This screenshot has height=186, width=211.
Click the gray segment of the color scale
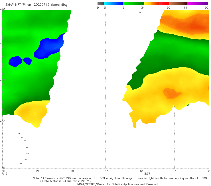click(x=101, y=3)
